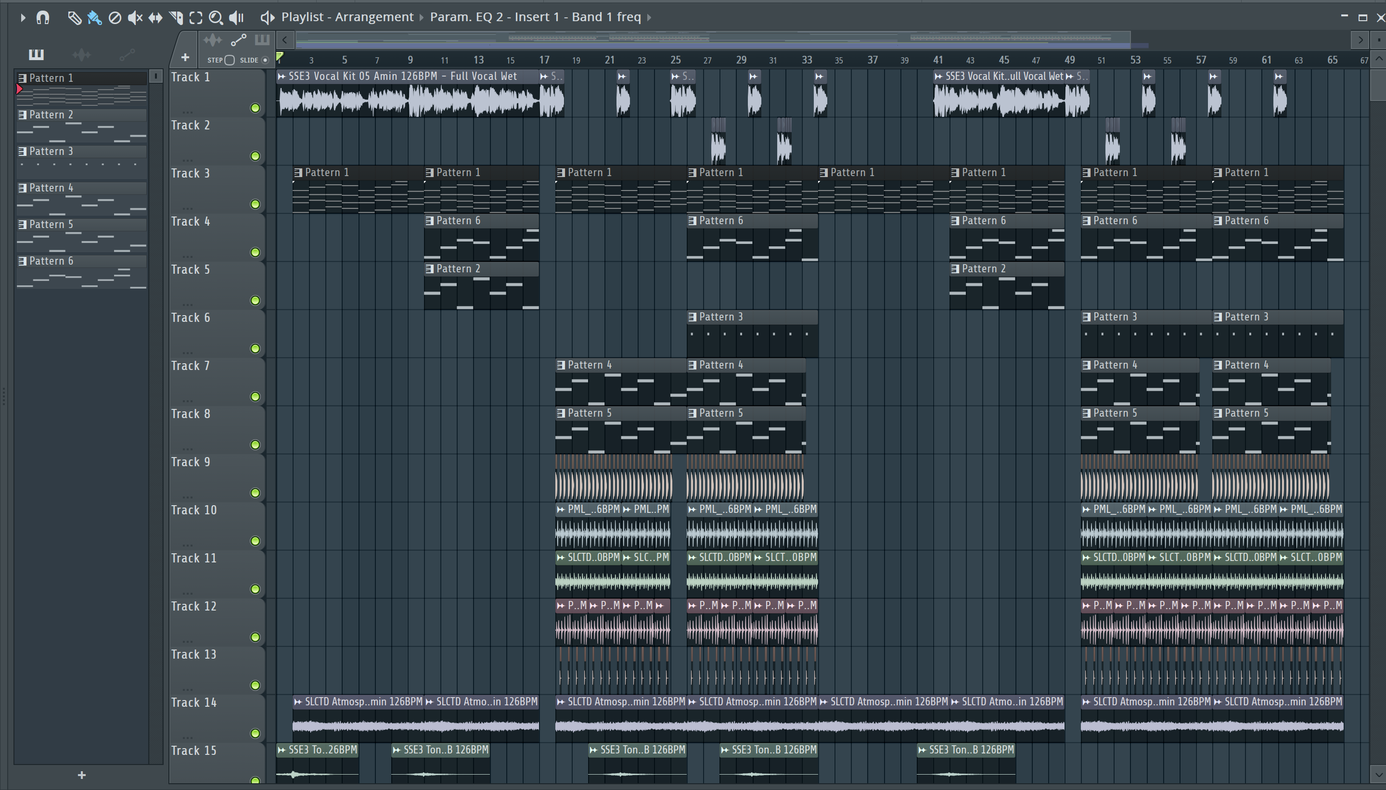Mute Track 11 with its green LED

coord(255,589)
